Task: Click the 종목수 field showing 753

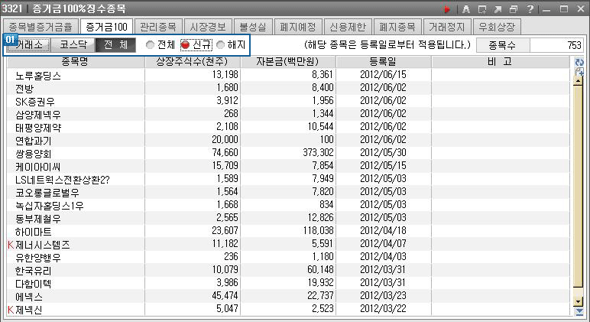Action: click(556, 46)
